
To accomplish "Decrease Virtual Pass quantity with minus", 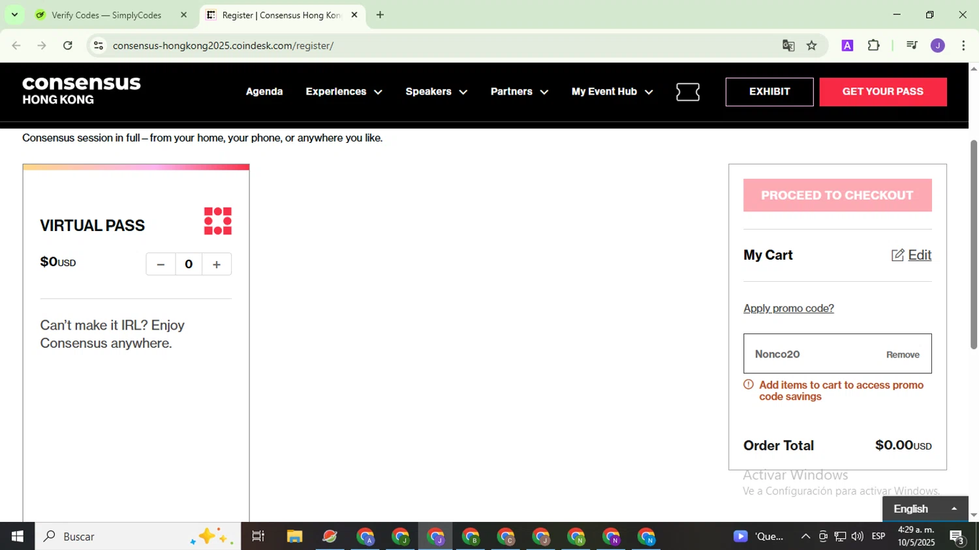I will click(x=161, y=264).
